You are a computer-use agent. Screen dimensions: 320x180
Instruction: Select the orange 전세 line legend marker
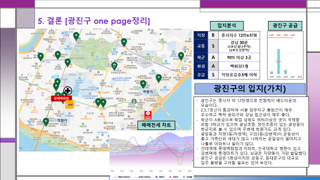[136, 177]
